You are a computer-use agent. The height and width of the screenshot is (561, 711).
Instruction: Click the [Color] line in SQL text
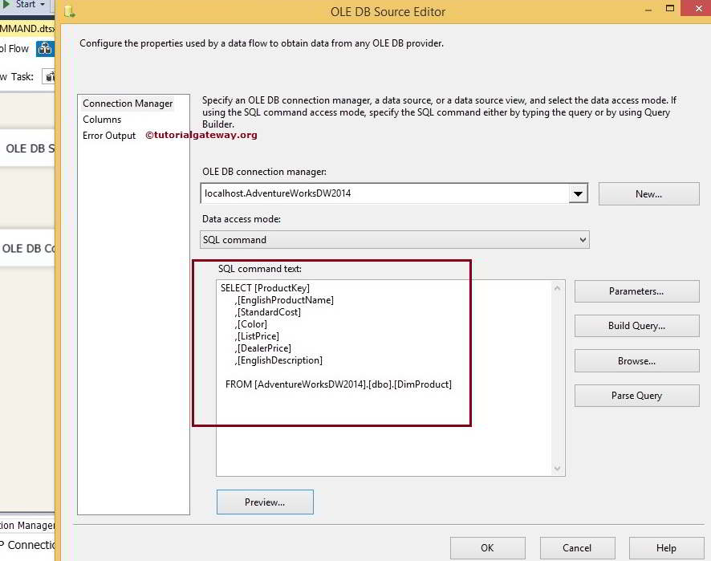[x=251, y=324]
